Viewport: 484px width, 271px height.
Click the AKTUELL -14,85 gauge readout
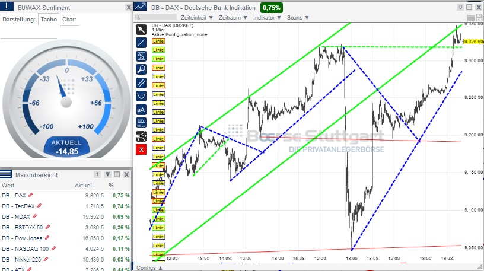point(66,147)
